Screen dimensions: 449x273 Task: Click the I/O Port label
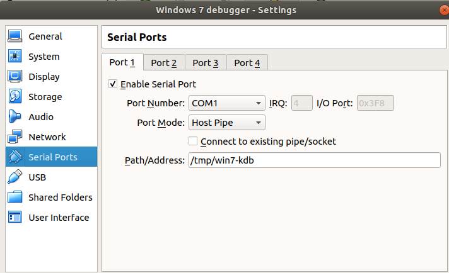point(334,103)
